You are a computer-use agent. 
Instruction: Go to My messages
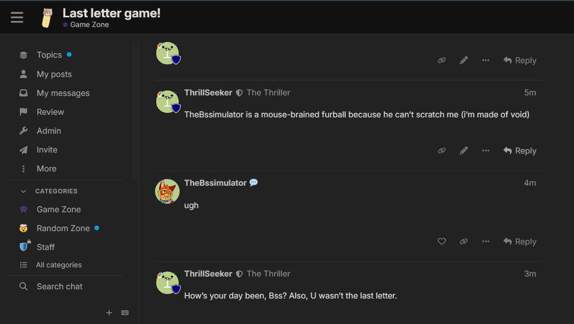click(x=63, y=93)
